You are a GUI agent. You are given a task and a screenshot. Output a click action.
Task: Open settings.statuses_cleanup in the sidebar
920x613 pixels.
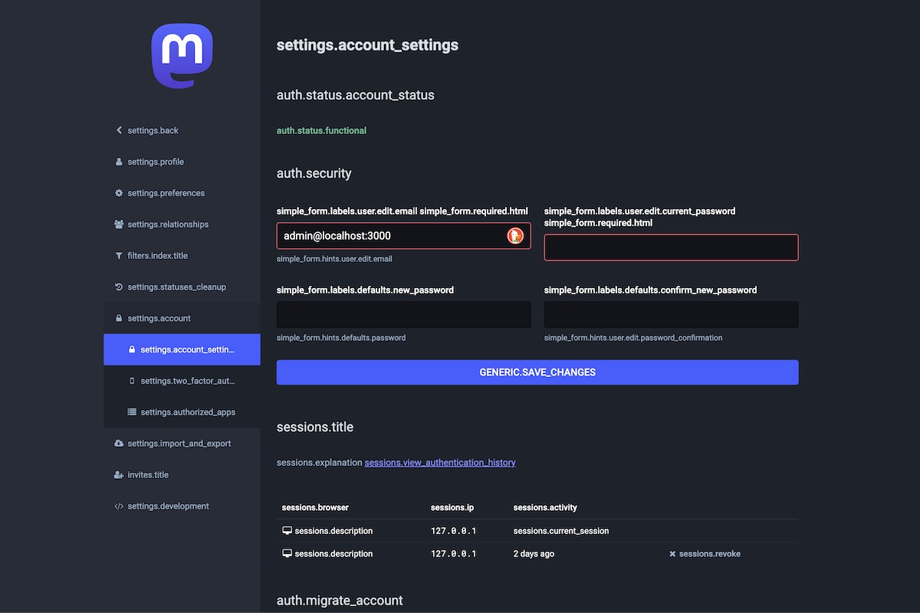(x=176, y=287)
